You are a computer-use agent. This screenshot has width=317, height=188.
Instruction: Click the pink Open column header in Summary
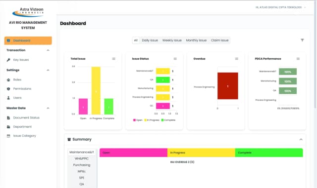133,153
